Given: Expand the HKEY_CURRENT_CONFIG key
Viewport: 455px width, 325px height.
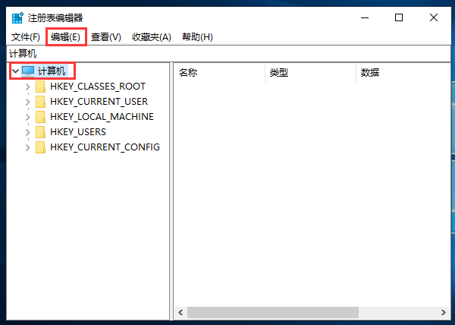Looking at the screenshot, I should click(27, 147).
